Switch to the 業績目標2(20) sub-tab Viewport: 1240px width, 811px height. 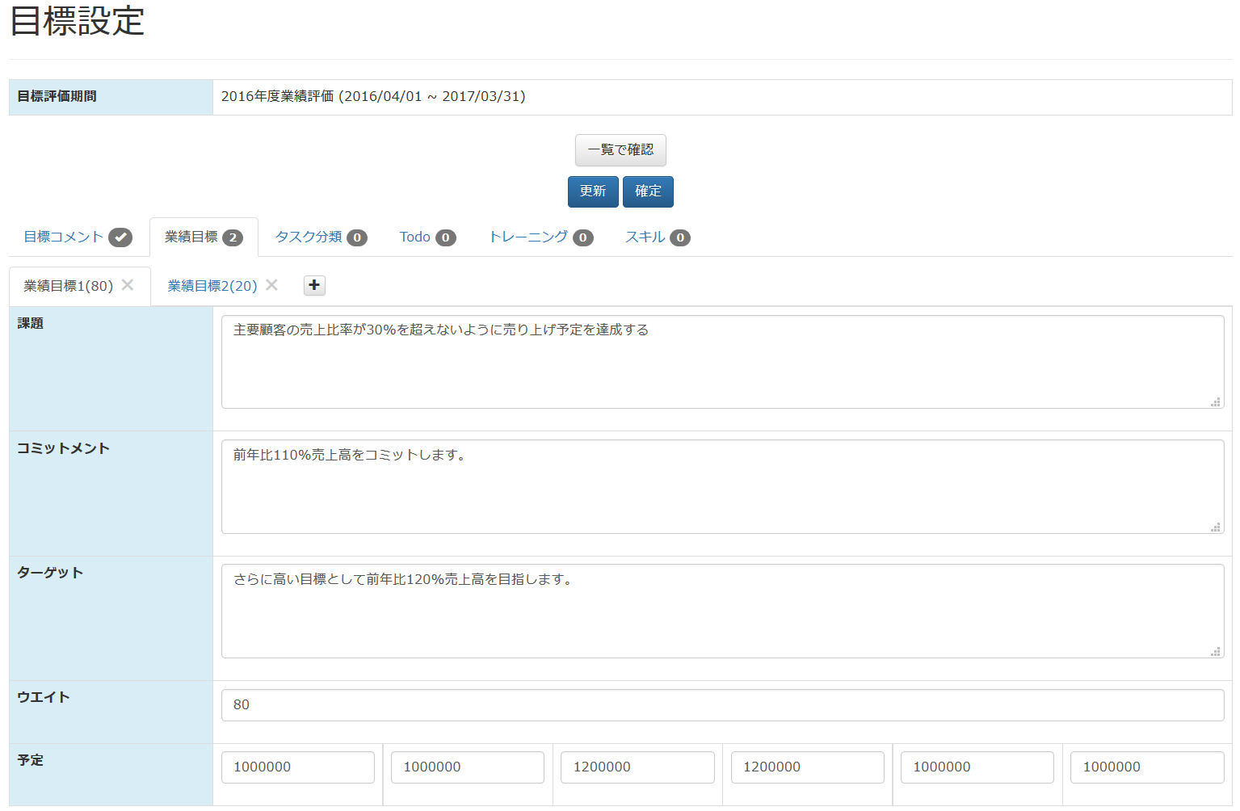pyautogui.click(x=212, y=286)
